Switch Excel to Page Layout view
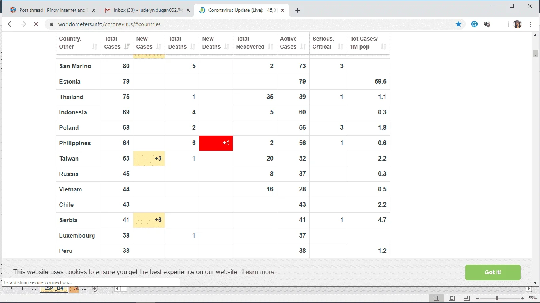 [451, 298]
